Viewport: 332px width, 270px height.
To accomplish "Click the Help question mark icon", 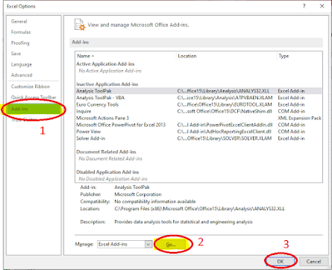I will click(304, 6).
